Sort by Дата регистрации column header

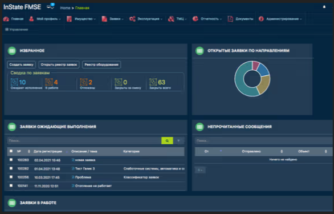pos(48,151)
